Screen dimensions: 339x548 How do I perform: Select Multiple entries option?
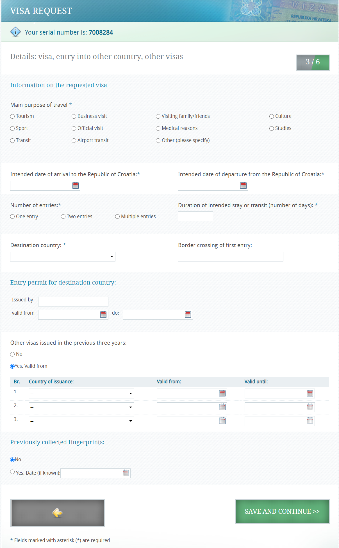pos(117,217)
